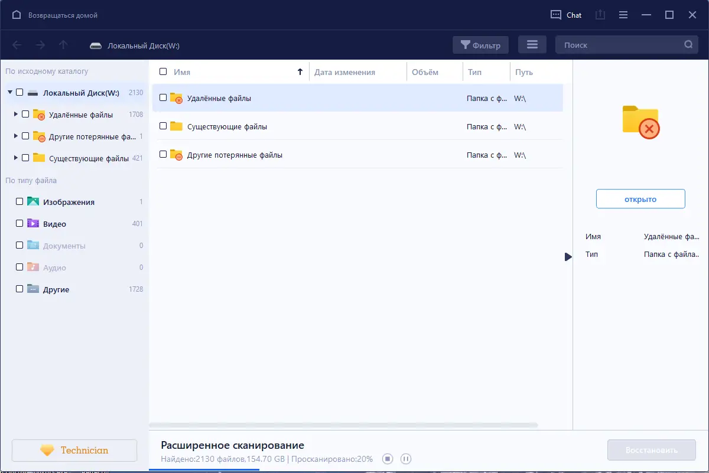709x473 pixels.
Task: Expand the Удалённые файлы tree node
Action: click(x=17, y=115)
